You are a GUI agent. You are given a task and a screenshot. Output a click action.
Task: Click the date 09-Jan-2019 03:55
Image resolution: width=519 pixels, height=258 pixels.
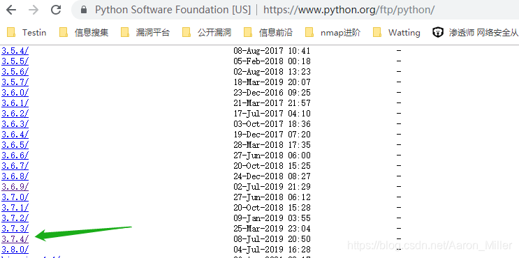click(272, 218)
